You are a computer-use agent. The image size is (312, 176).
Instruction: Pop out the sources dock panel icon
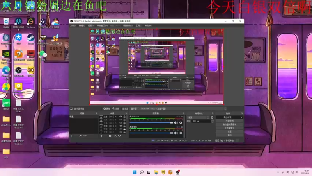[x=126, y=113]
